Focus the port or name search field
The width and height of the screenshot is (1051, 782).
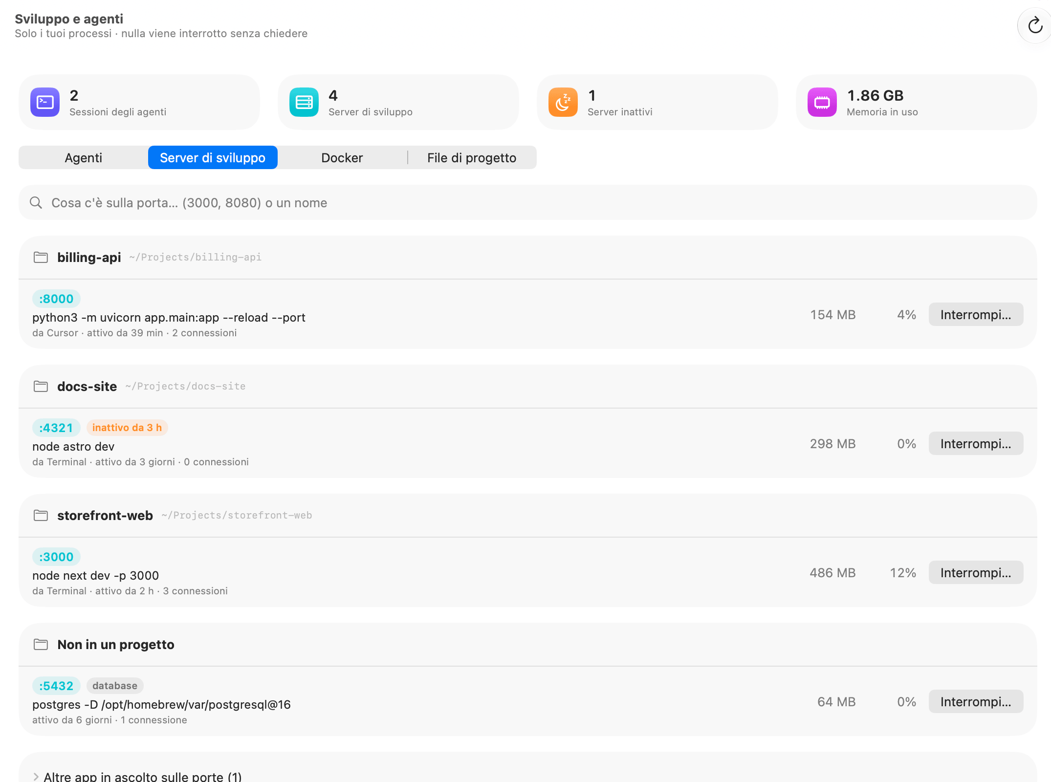click(528, 202)
